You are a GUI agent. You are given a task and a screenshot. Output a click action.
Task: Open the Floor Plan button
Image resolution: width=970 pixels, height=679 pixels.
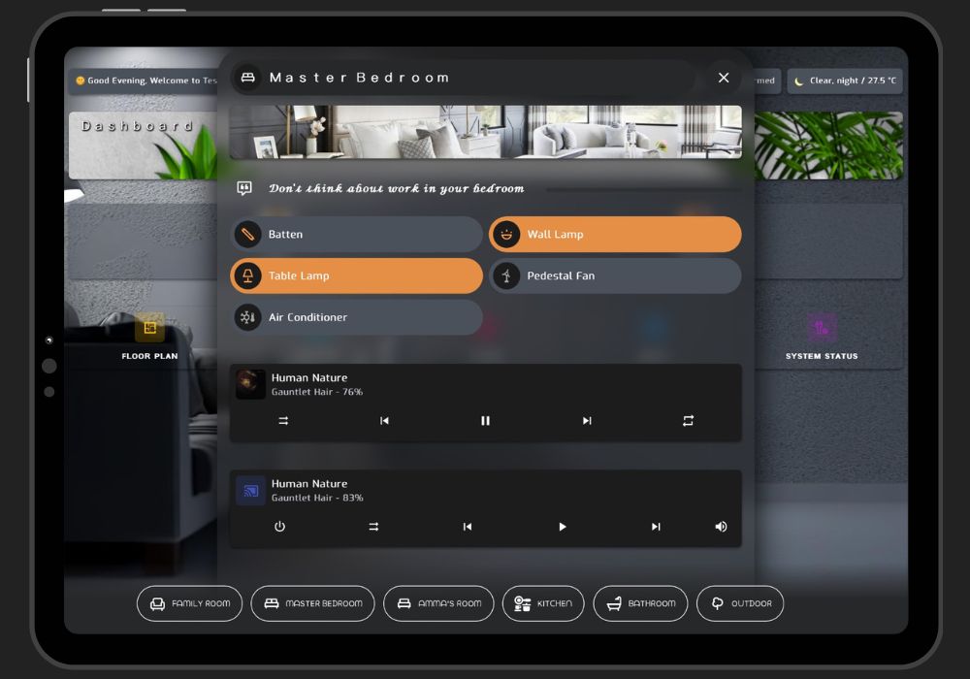point(149,337)
